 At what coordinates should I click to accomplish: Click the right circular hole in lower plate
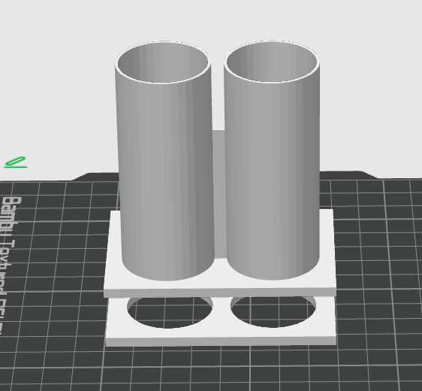click(x=273, y=312)
